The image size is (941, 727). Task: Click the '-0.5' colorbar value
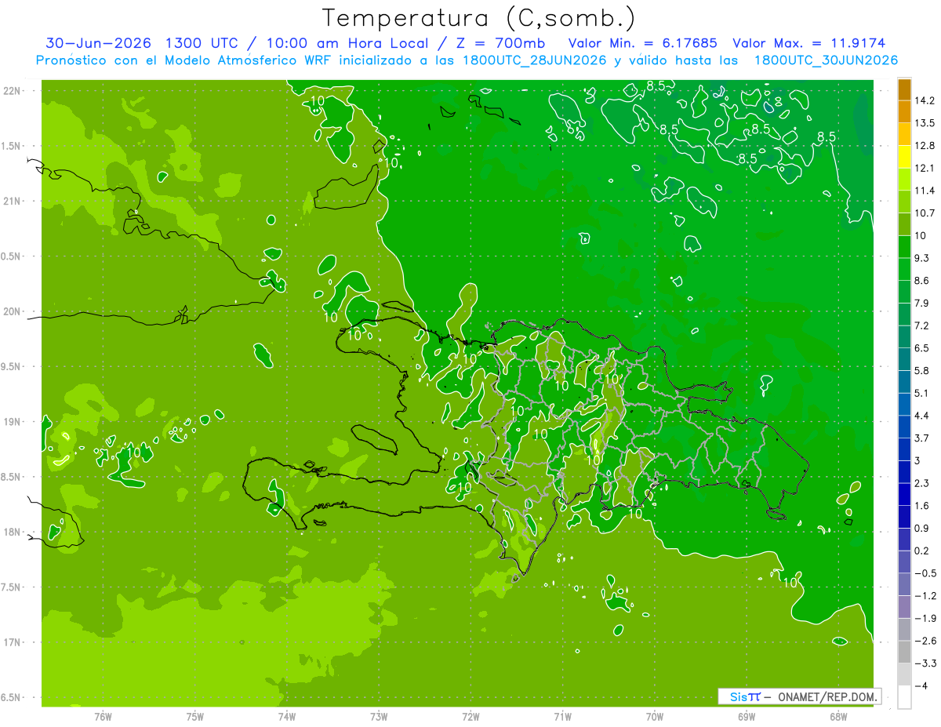click(925, 573)
